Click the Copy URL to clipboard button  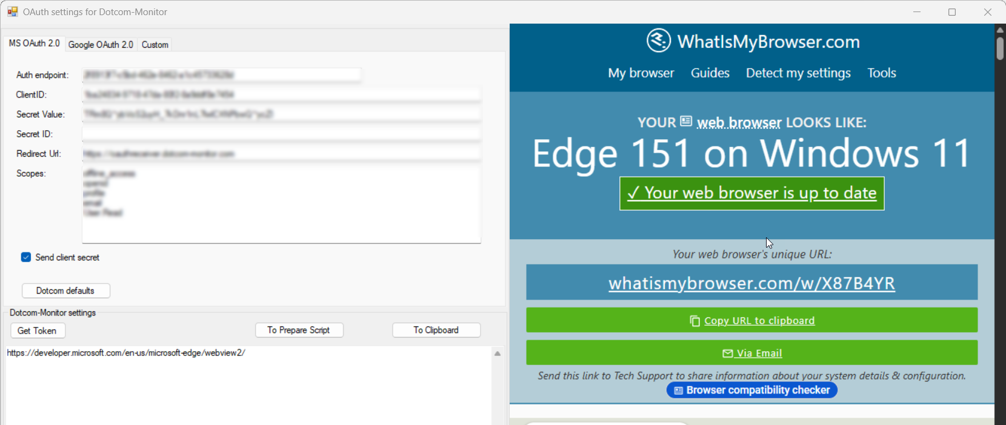click(751, 320)
